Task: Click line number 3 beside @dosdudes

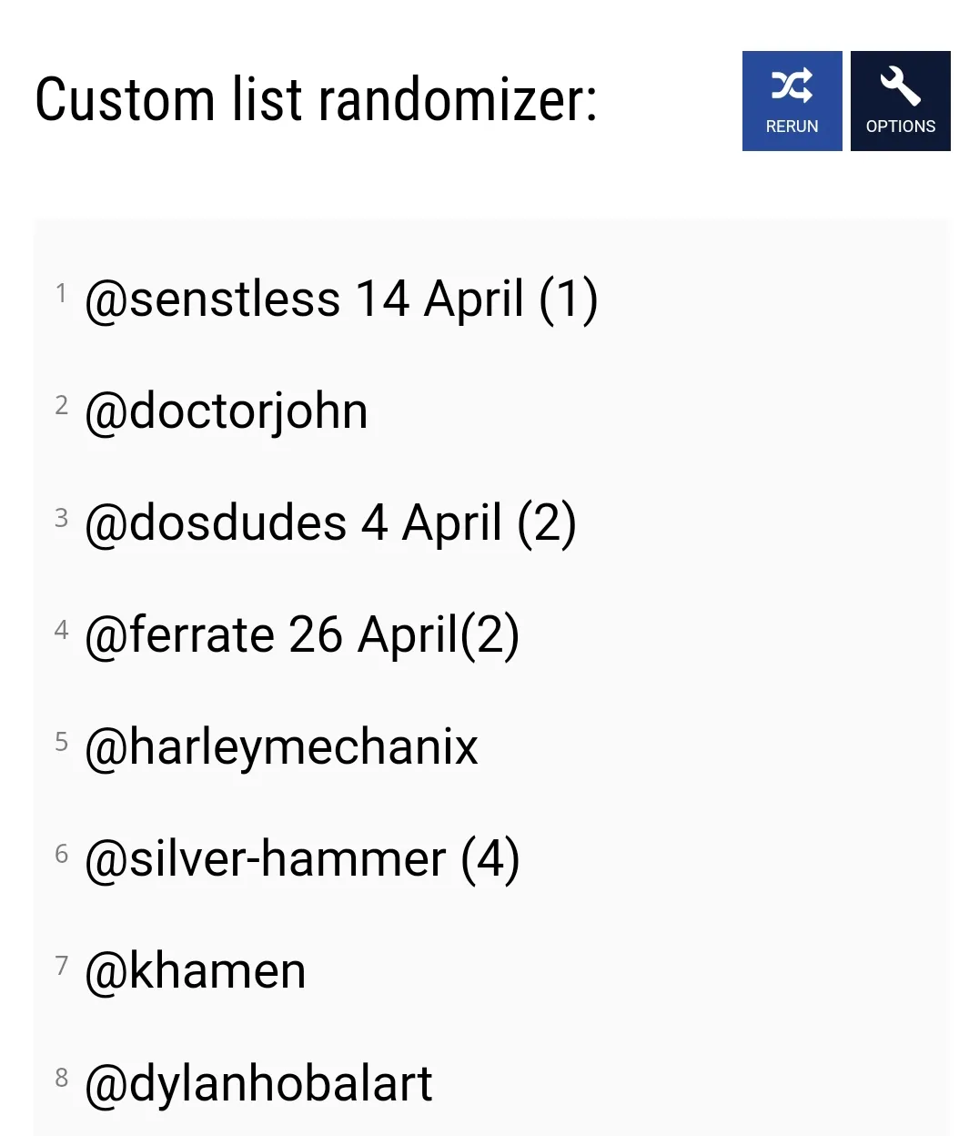Action: (x=61, y=517)
